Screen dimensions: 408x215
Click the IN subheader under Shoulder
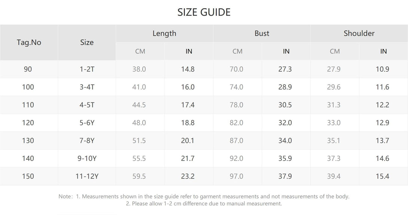pyautogui.click(x=383, y=51)
